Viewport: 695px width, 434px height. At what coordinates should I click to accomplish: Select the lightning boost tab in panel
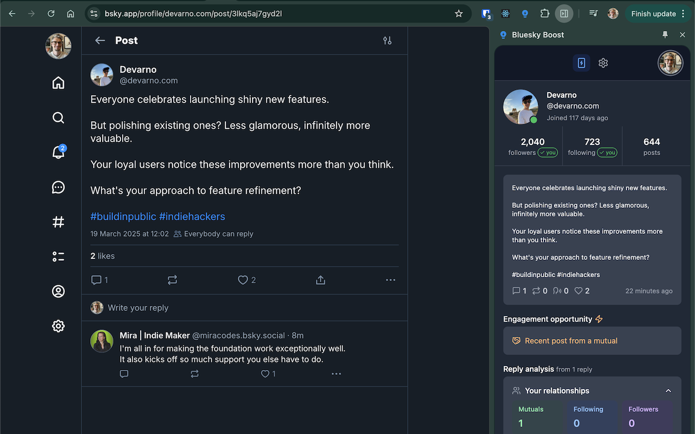582,63
